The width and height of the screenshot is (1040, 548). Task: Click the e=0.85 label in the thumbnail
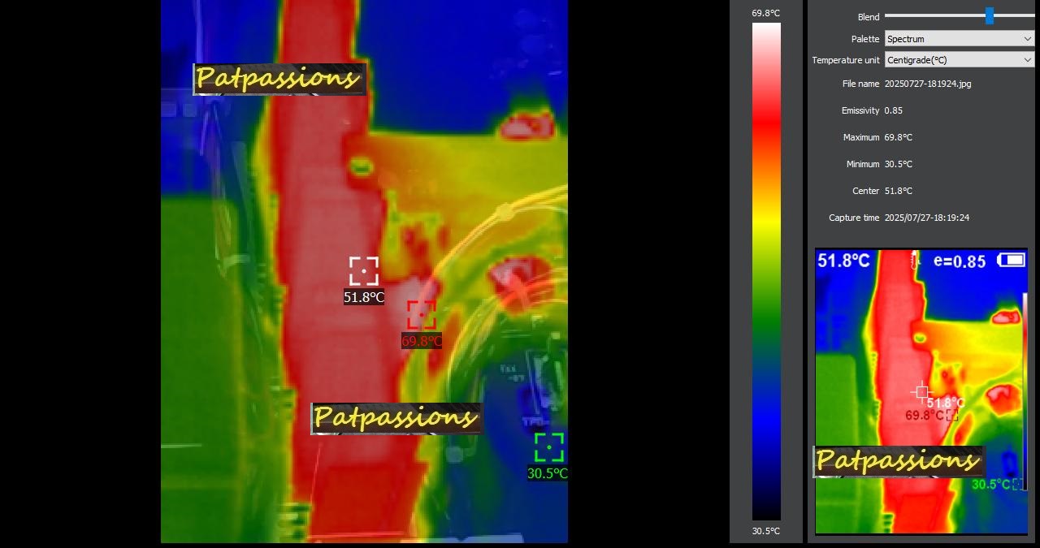click(x=960, y=261)
